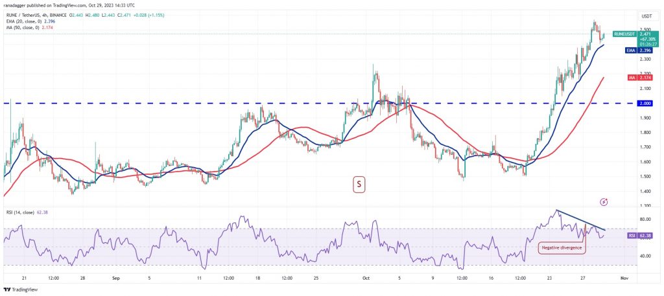Click the blue dashed 2.000 horizontal line
Viewport: 664px width, 296px height.
pyautogui.click(x=318, y=103)
